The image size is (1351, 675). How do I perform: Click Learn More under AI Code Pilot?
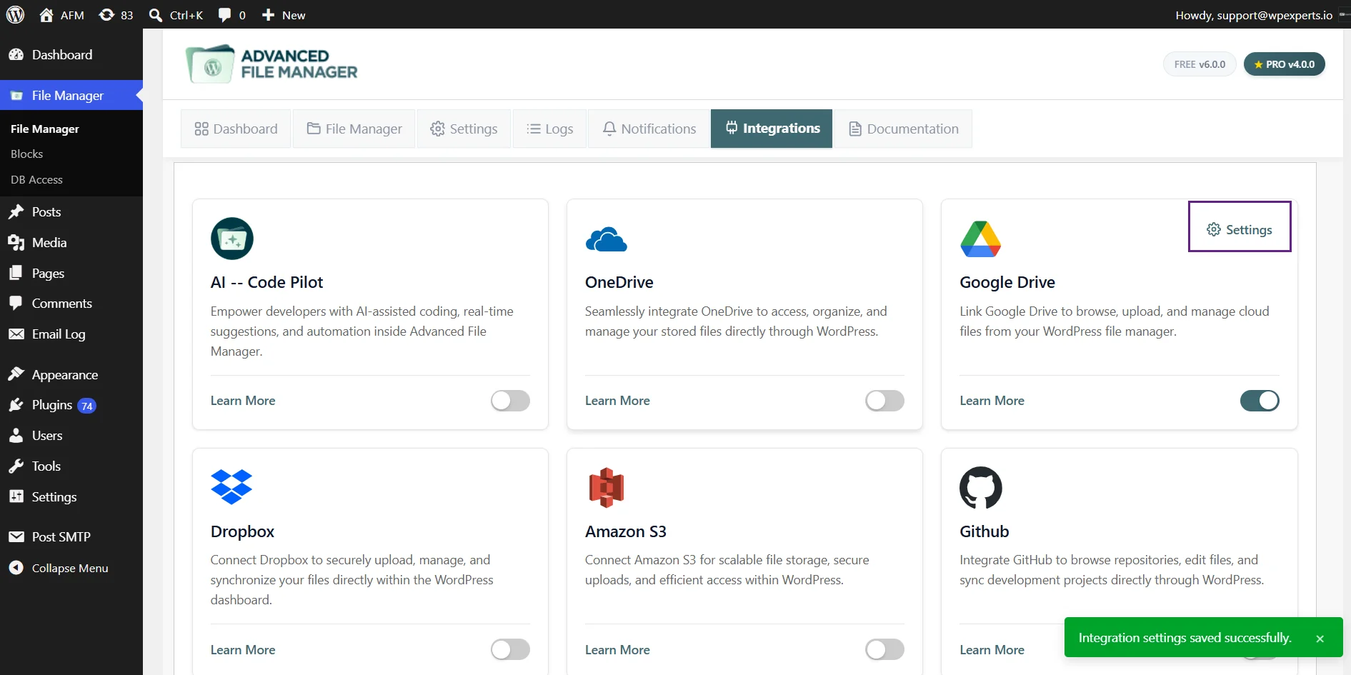point(243,401)
